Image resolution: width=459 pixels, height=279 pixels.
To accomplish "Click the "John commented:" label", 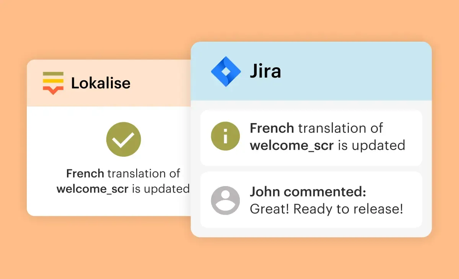I will tap(308, 192).
